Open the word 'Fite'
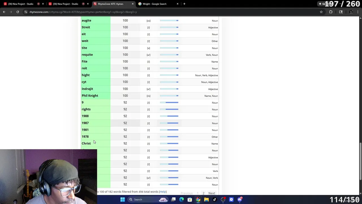362x204 pixels. coord(85,61)
